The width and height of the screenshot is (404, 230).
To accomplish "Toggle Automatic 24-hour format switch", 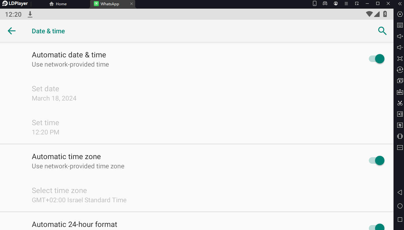I will 377,227.
